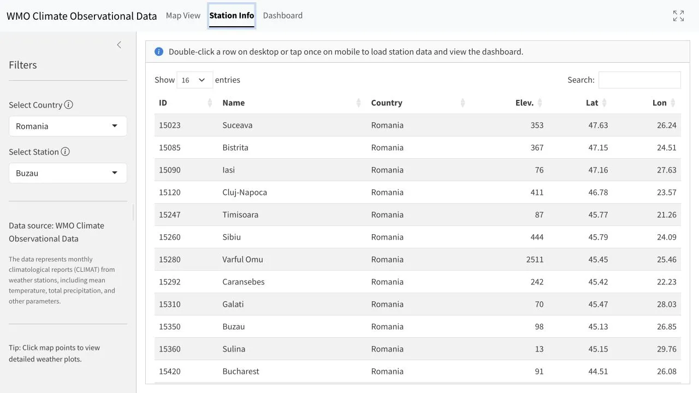Click the elevation value 411

tap(537, 192)
